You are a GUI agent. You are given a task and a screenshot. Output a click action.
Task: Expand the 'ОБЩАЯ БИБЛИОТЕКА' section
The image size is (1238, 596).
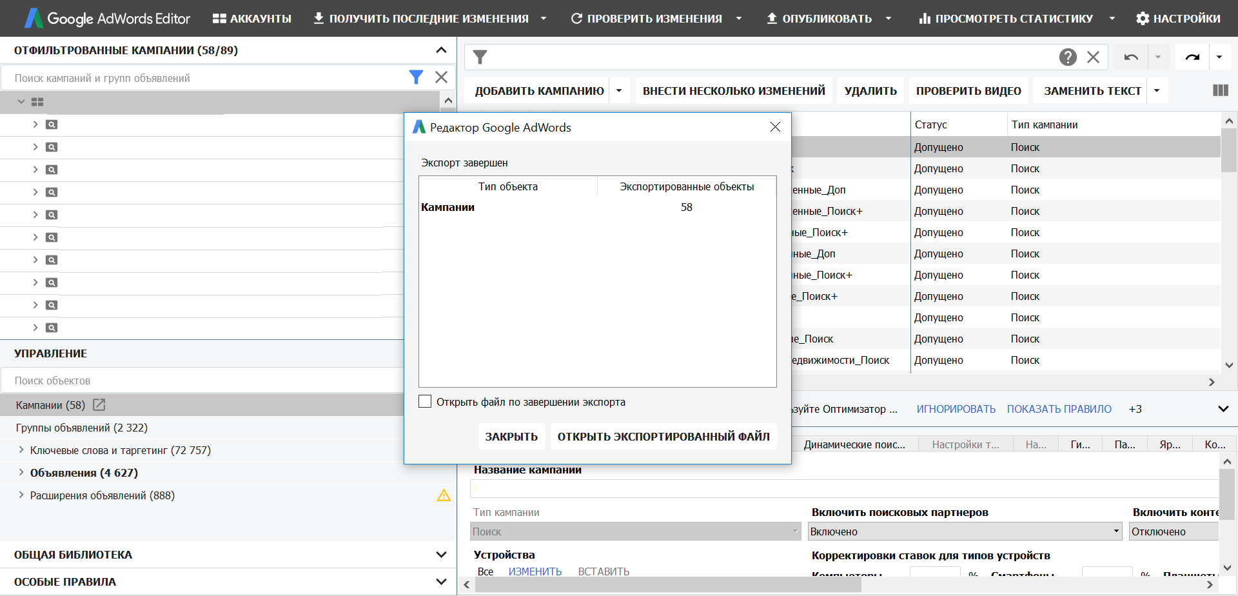tap(441, 555)
